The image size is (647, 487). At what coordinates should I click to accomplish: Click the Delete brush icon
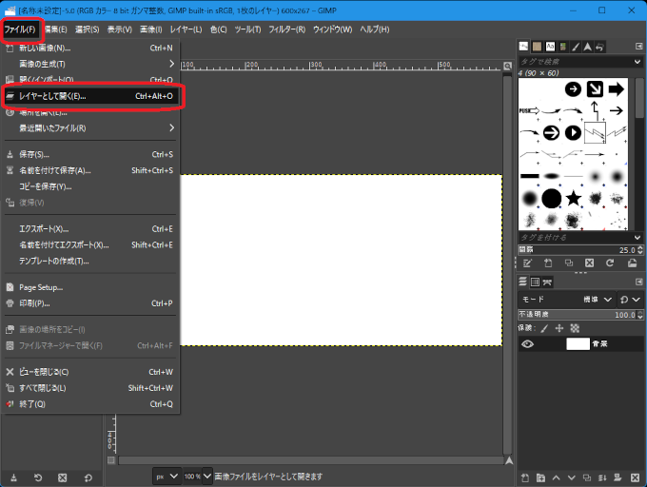[590, 263]
